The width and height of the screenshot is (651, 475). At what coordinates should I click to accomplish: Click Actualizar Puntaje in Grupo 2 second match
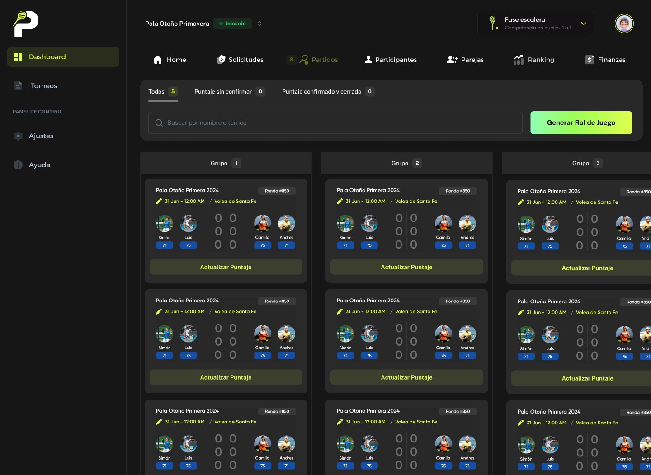407,377
